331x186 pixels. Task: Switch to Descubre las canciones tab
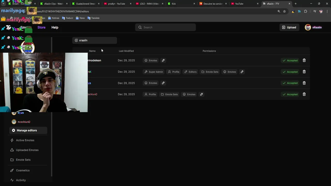pyautogui.click(x=213, y=4)
